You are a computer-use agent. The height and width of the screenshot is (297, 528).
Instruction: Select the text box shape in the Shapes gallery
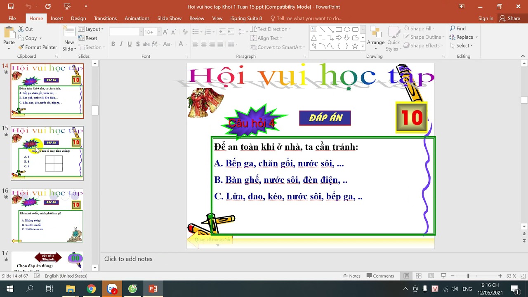coord(314,29)
